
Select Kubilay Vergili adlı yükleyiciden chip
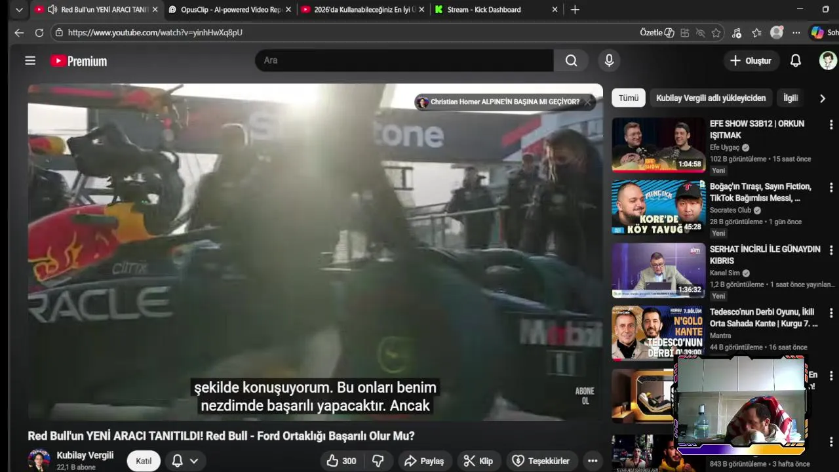point(711,98)
